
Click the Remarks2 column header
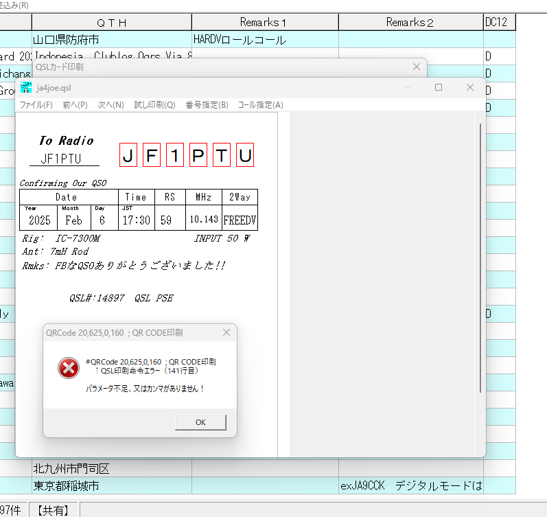[x=410, y=23]
